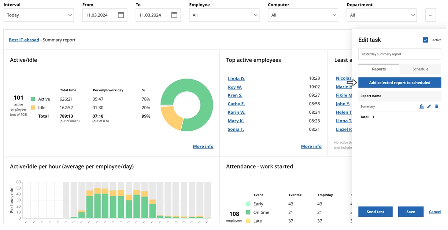Screen dimensions: 448x230
Task: Open the From date calendar picker
Action: (122, 15)
